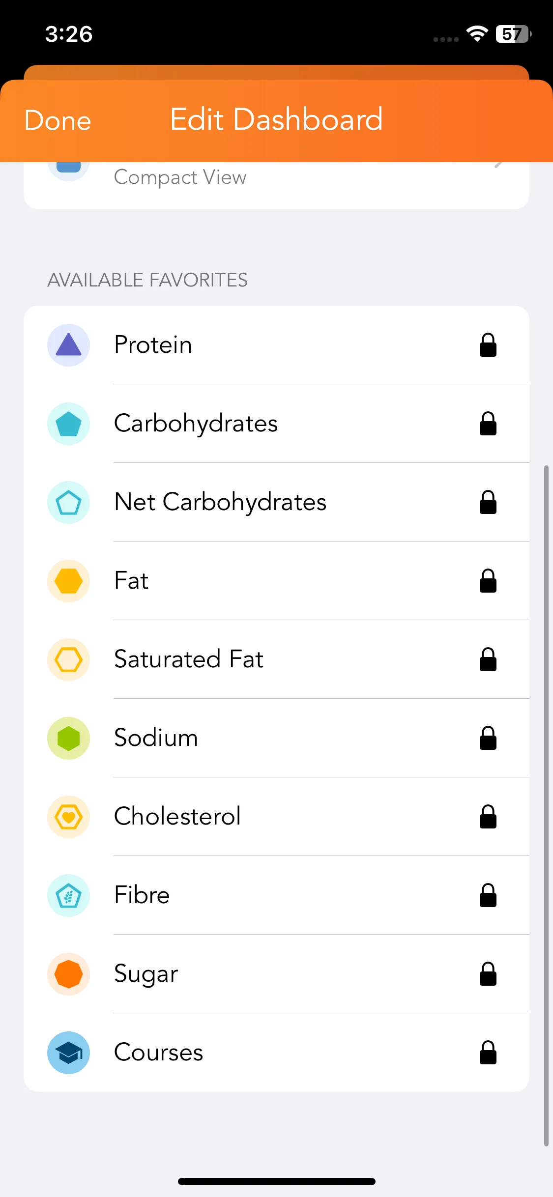Tap the lock icon beside Saturated Fat

[x=488, y=659]
